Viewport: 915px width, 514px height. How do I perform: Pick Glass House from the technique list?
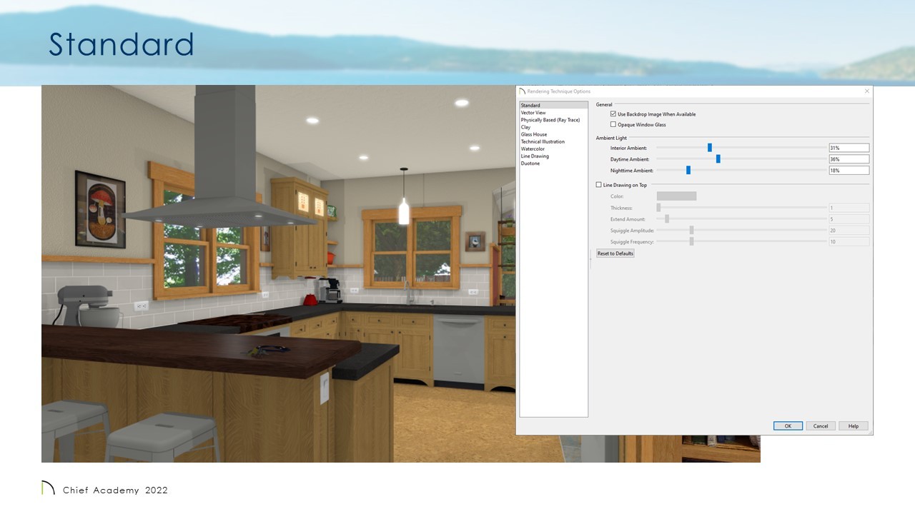pyautogui.click(x=533, y=134)
